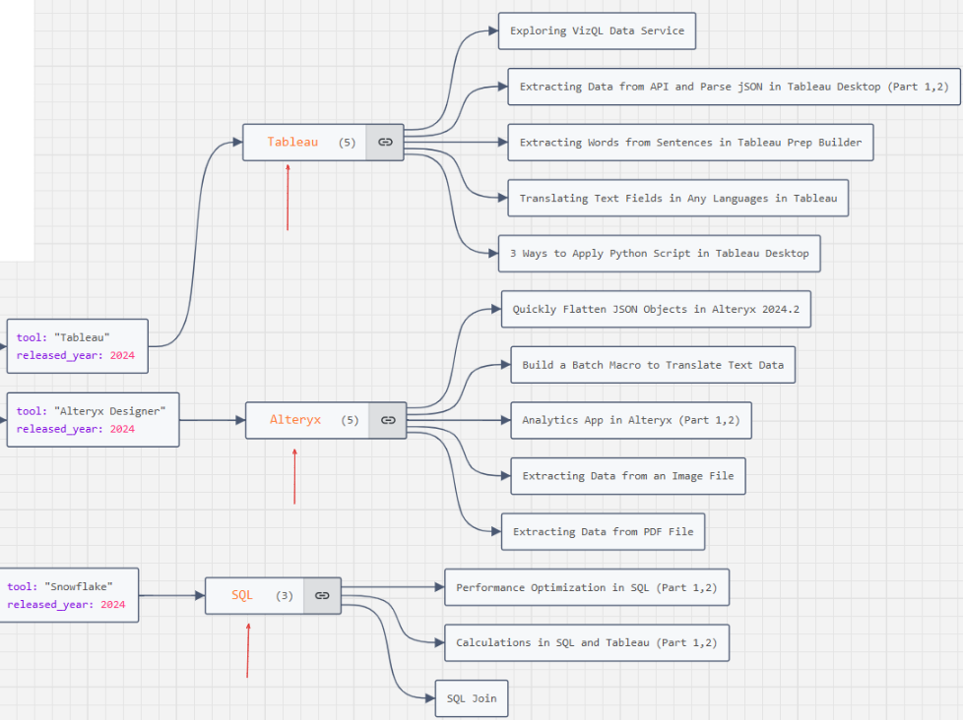Select 'Extracting Data from PDF File' node

point(603,532)
